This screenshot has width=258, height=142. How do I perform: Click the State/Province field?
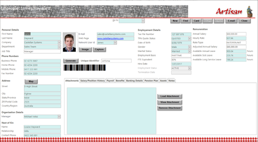tap(42, 98)
